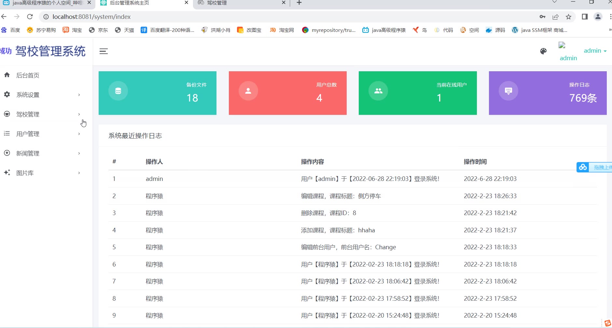612x328 pixels.
Task: Select log entry 添加课程 hhaha
Action: pos(338,230)
